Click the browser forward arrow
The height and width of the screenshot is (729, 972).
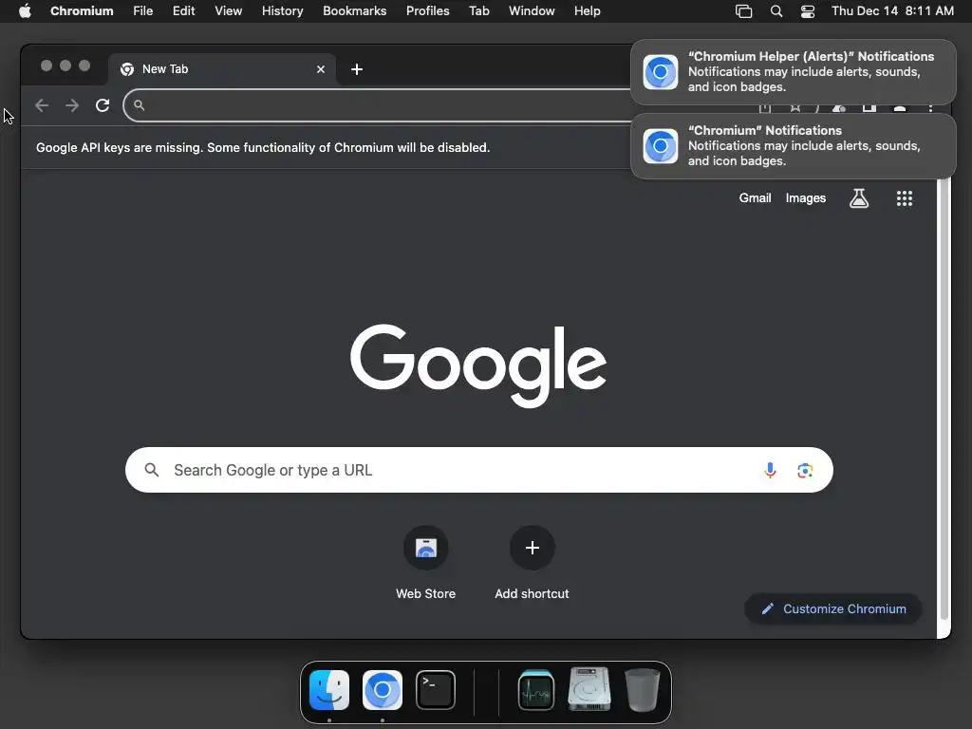72,105
